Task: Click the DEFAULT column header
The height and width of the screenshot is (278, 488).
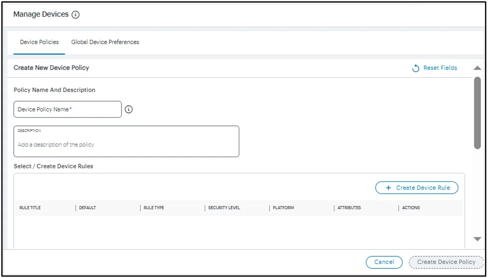Action: [x=87, y=208]
